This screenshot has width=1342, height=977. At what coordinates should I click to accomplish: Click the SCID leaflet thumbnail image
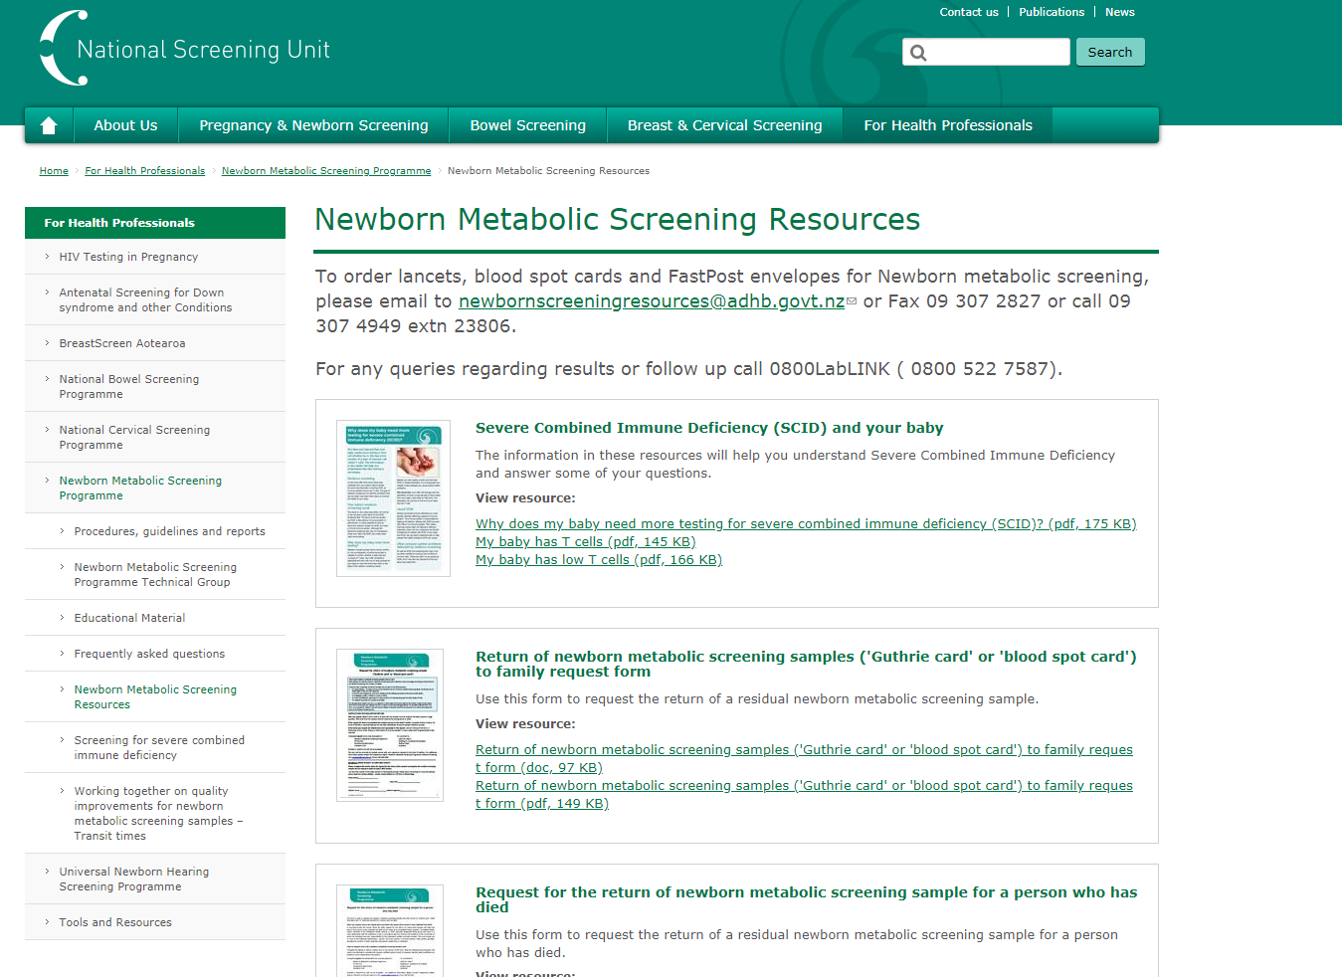[393, 497]
